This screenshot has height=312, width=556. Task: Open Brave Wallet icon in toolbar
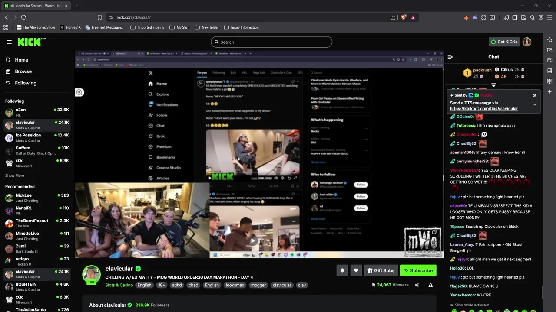click(523, 17)
